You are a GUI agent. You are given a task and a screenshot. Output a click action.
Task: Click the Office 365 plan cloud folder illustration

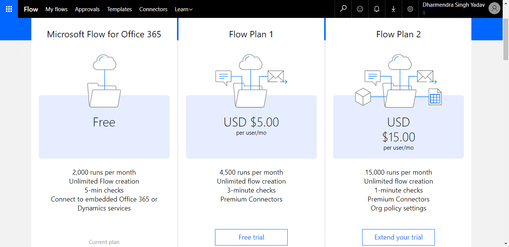click(104, 81)
